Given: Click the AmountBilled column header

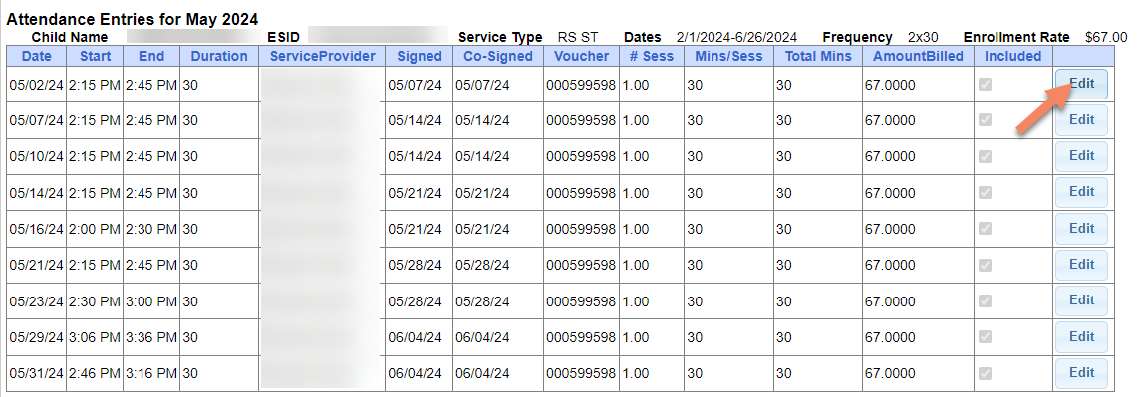Looking at the screenshot, I should (918, 56).
